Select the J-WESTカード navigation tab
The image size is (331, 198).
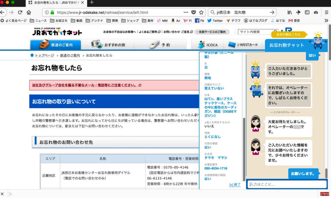click(x=243, y=45)
